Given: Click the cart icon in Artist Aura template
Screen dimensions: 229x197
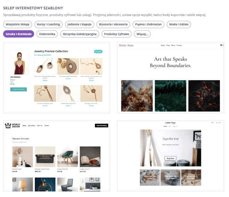Looking at the screenshot, I should [x=222, y=45].
